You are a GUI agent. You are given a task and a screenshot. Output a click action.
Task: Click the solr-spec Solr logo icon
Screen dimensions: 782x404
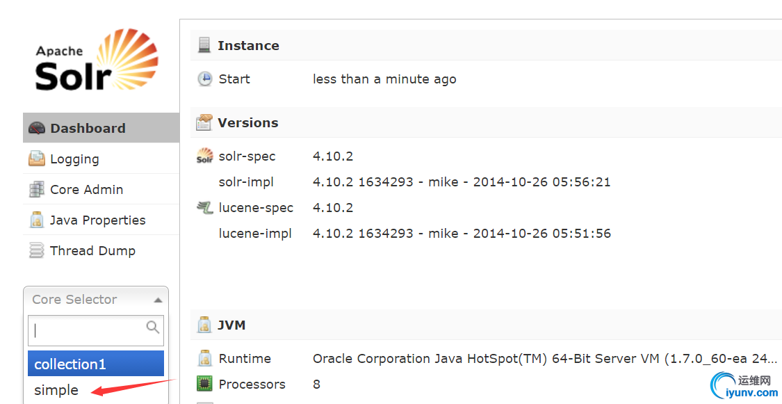click(x=204, y=156)
